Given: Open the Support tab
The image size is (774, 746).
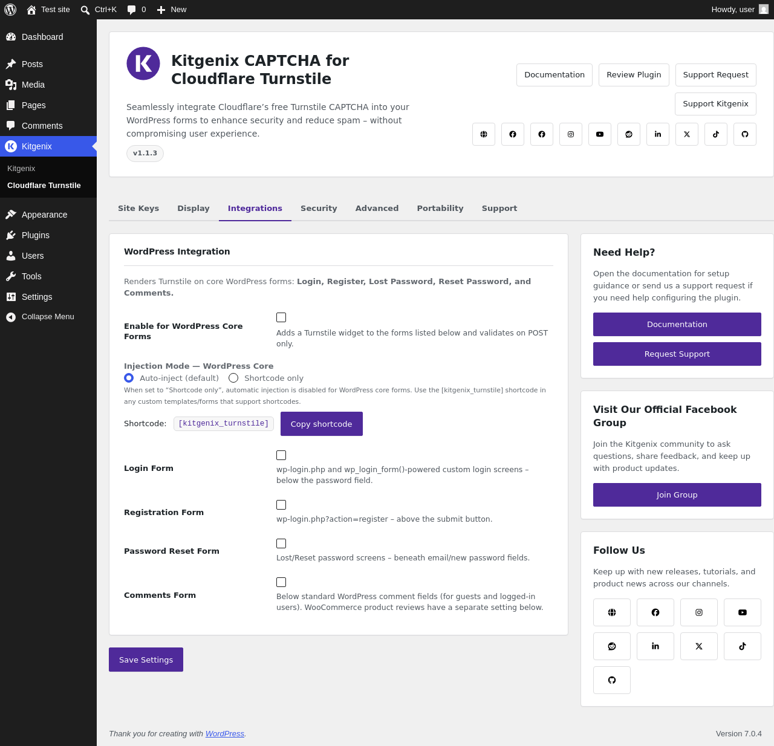Looking at the screenshot, I should [x=499, y=209].
